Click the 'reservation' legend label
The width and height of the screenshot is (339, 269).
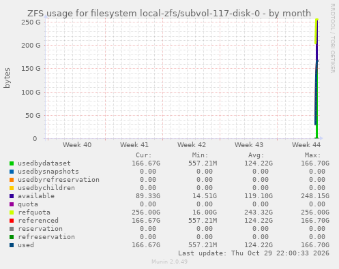coord(40,229)
